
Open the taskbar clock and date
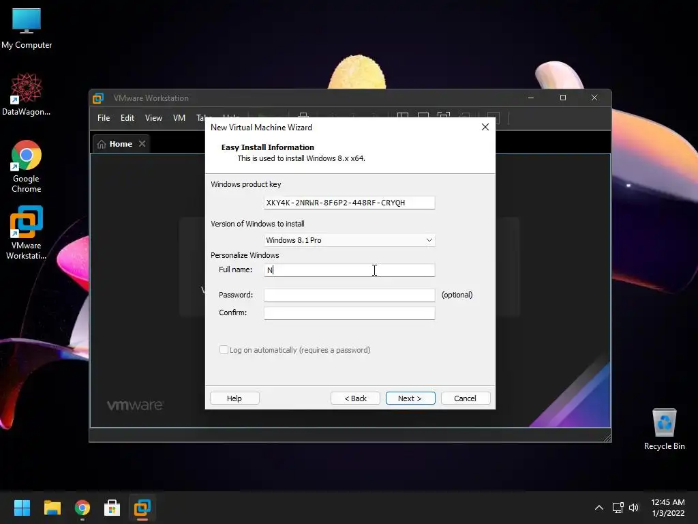click(668, 508)
